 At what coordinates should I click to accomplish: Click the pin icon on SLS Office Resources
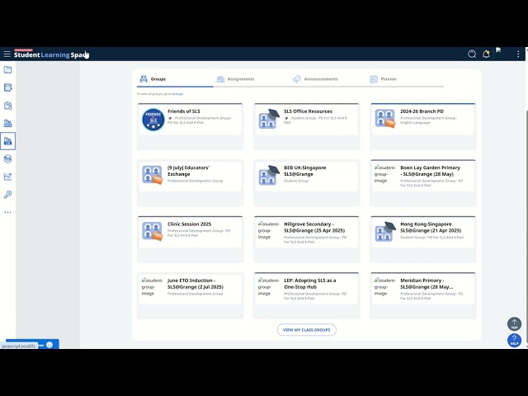(286, 118)
